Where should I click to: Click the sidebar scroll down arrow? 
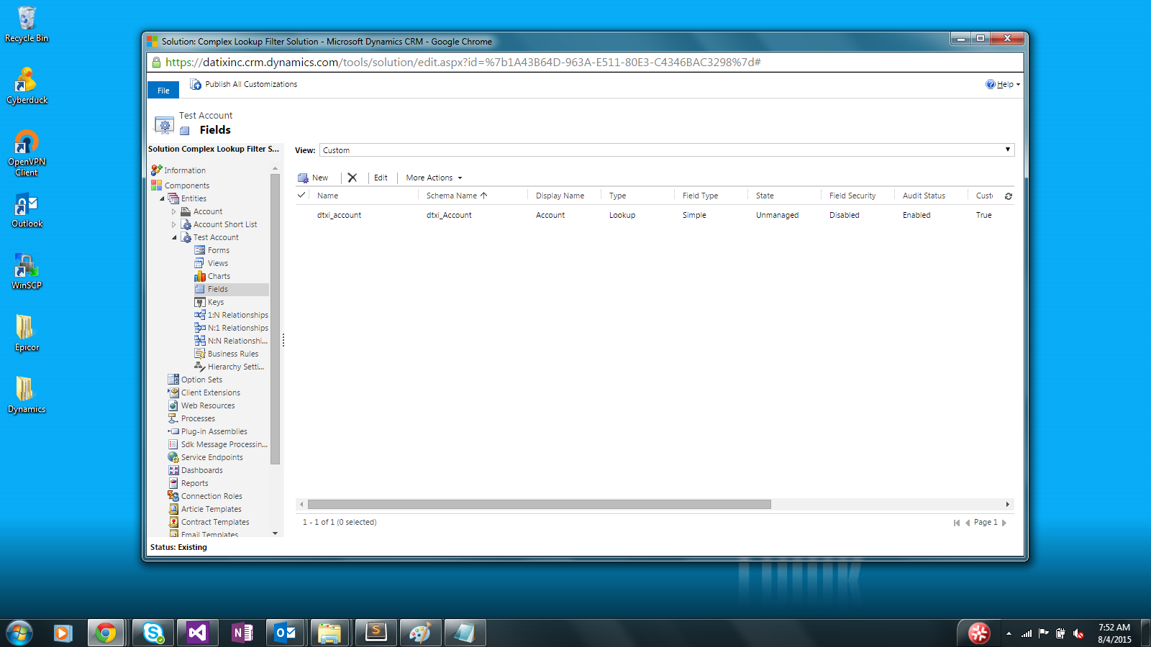click(275, 533)
